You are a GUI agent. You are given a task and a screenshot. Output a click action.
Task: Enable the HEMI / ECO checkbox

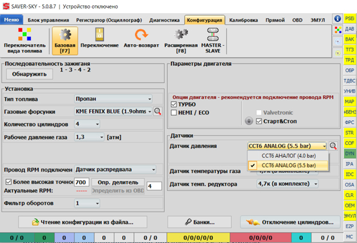pos(175,113)
